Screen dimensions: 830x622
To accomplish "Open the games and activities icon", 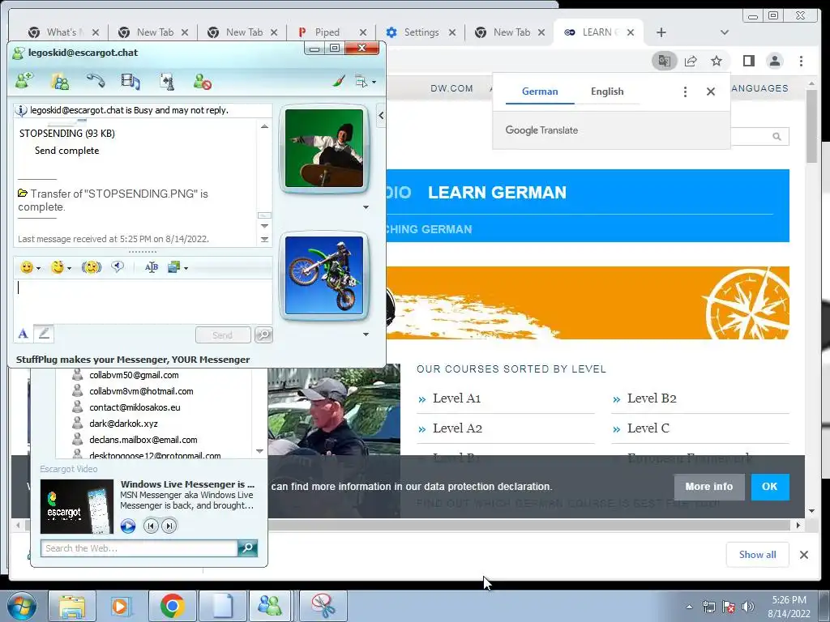I will (x=167, y=82).
